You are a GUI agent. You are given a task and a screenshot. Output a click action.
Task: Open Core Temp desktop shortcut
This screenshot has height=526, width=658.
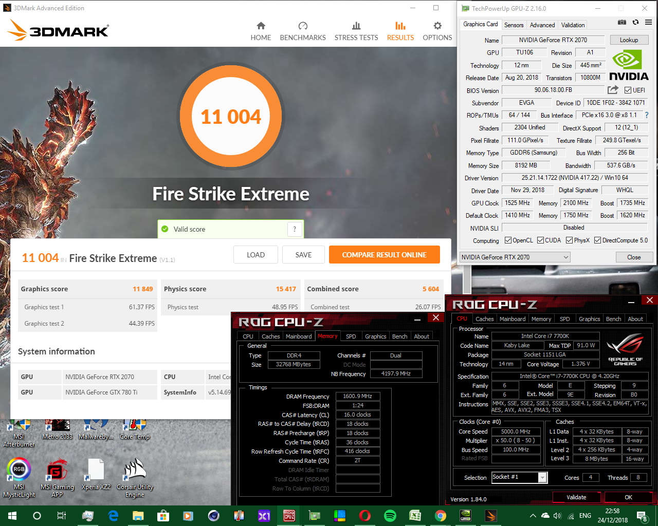[x=135, y=430]
